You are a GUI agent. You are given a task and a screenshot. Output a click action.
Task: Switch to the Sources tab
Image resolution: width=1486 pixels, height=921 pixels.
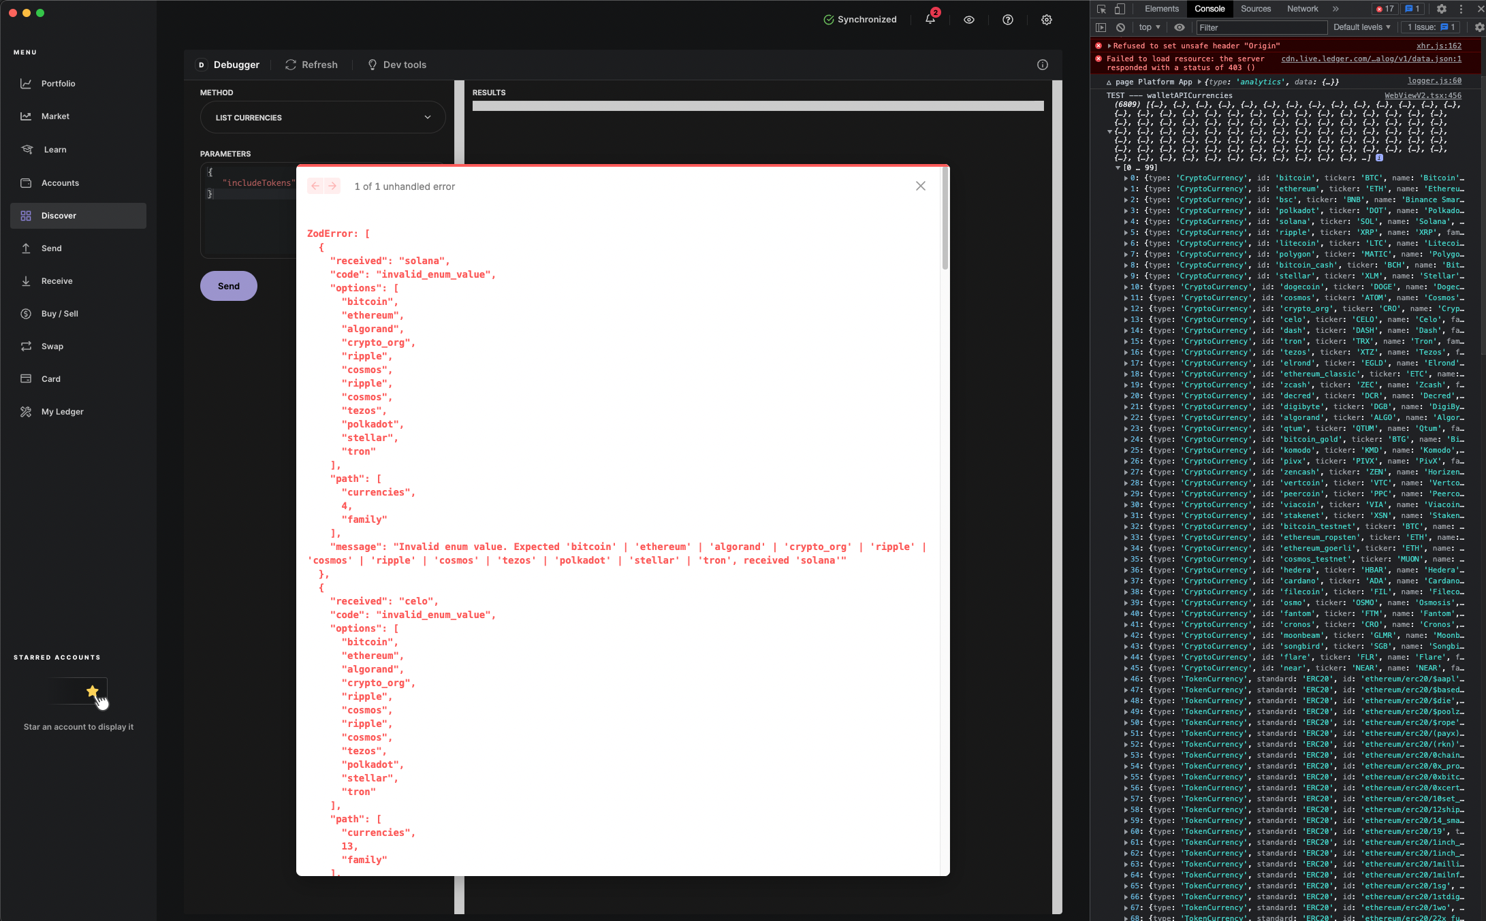[x=1256, y=9]
